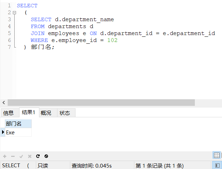Click the row indicator arrow beside Exe
This screenshot has width=222, height=169.
tap(3, 132)
